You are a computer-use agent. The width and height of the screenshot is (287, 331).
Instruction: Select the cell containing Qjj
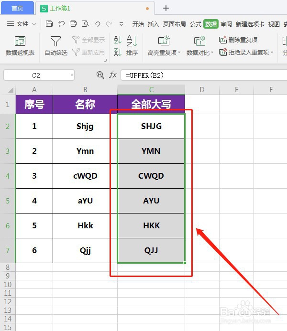pyautogui.click(x=85, y=251)
